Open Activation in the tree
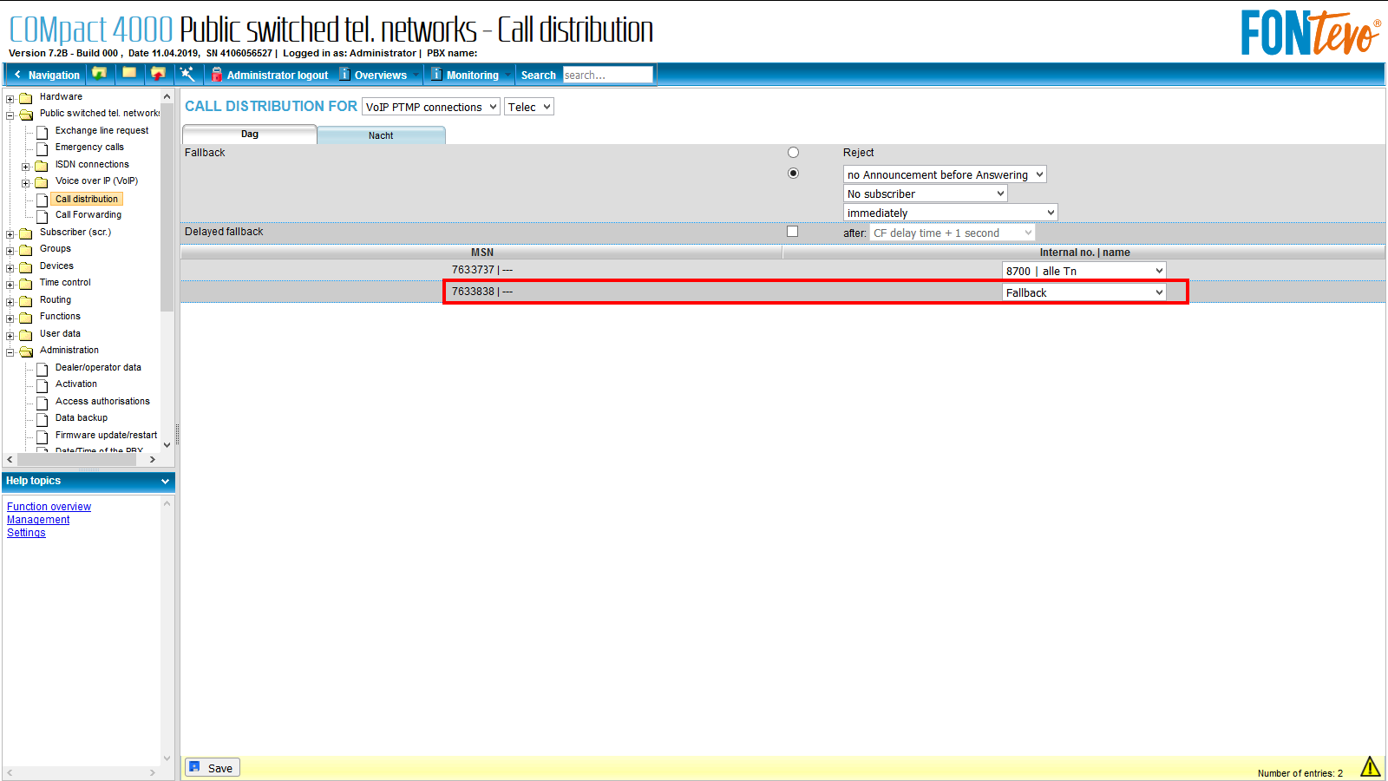Screen dimensions: 1388x781 tap(76, 384)
